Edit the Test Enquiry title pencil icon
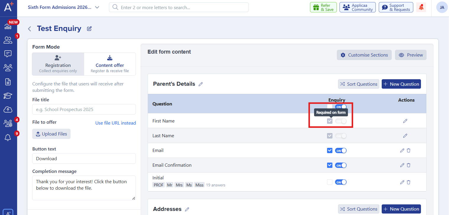449x215 pixels. tap(89, 29)
